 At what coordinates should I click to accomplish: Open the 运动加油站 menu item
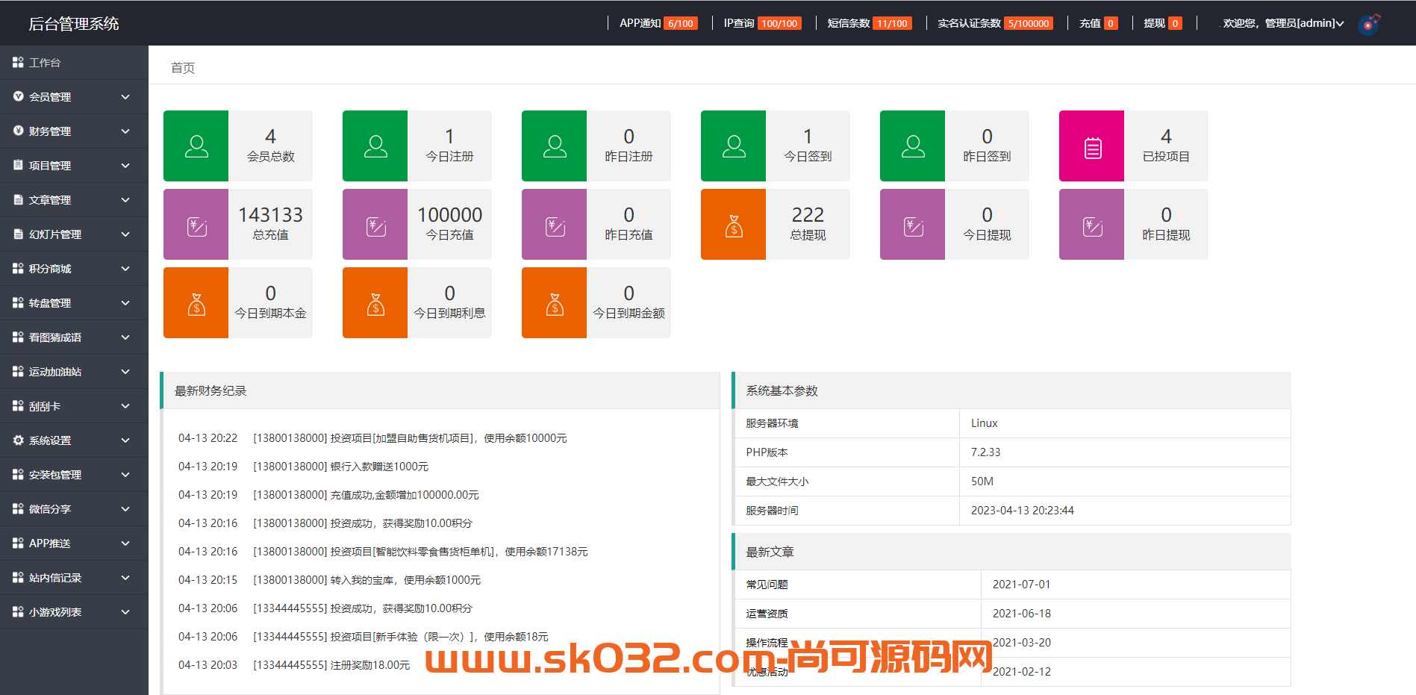click(x=74, y=372)
